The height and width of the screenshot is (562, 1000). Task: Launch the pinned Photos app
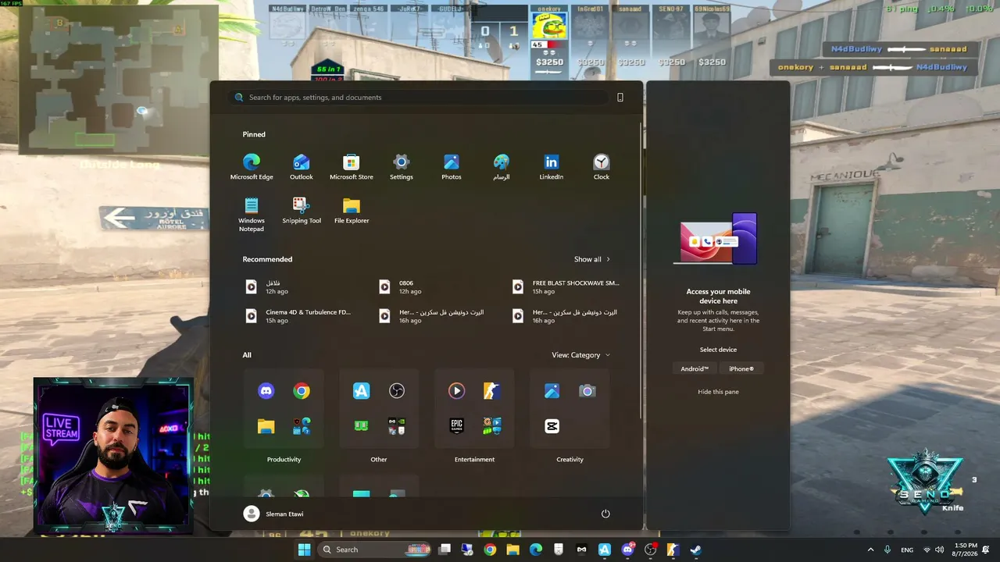click(452, 166)
